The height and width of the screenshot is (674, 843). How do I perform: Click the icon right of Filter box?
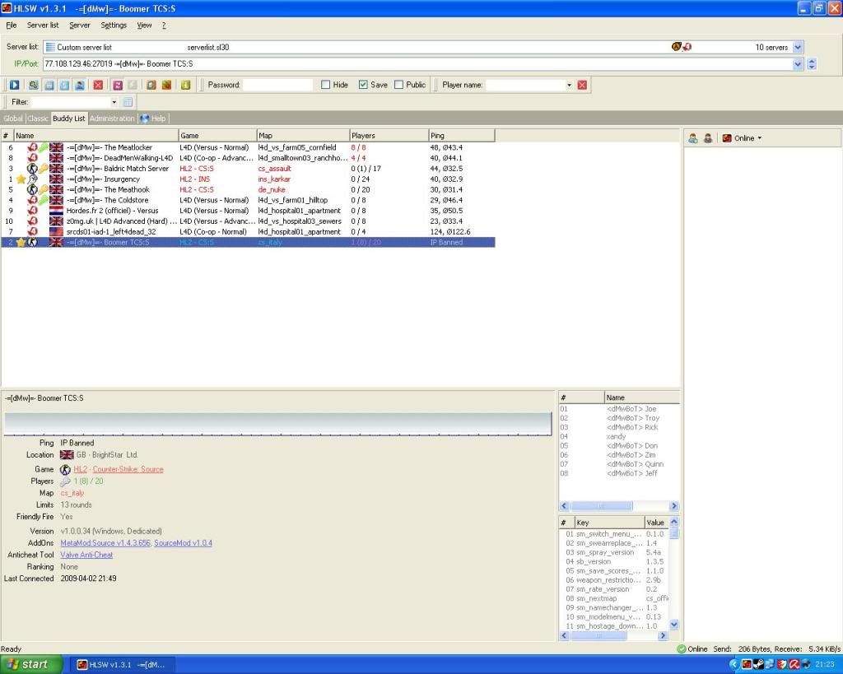pyautogui.click(x=128, y=102)
